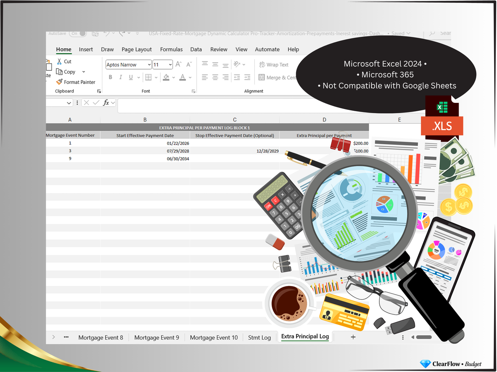Click the Save icon beside AutoSave

[95, 33]
